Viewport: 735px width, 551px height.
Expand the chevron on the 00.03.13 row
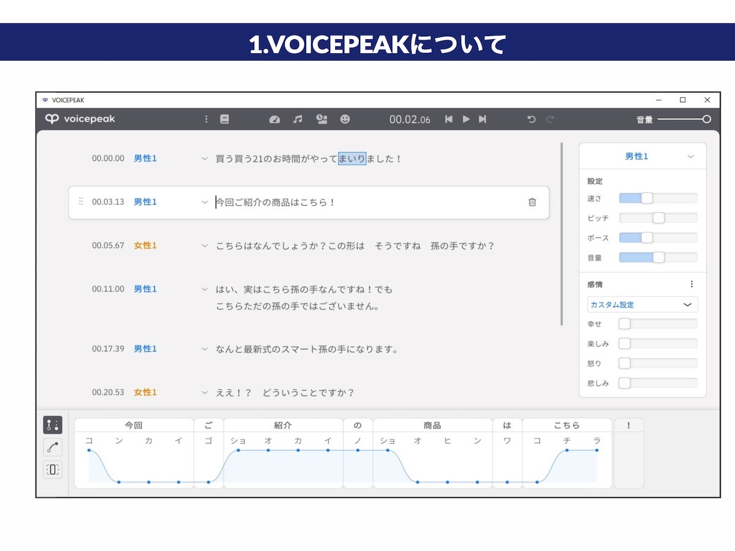pyautogui.click(x=205, y=202)
